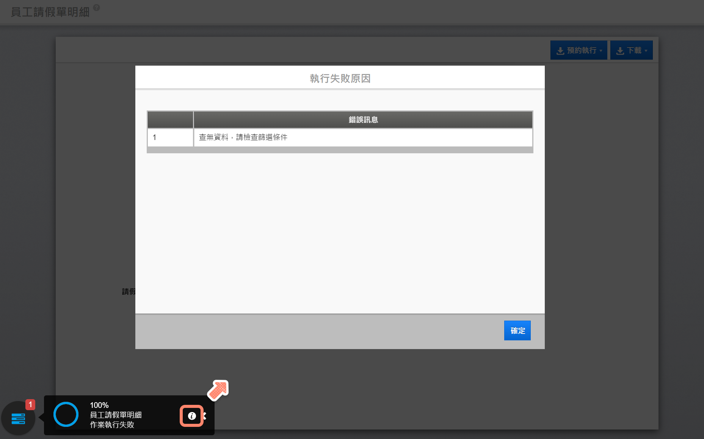Click the 執行失敗原因 dialog title
This screenshot has height=439, width=704.
pyautogui.click(x=340, y=79)
